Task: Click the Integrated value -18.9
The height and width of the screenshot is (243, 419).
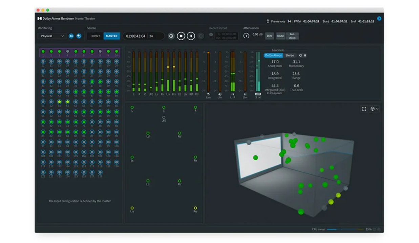Action: click(274, 74)
